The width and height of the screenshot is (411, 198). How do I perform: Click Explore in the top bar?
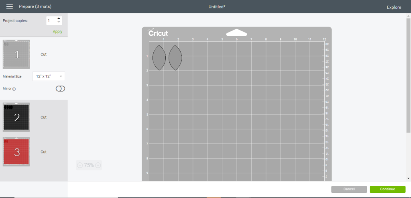click(x=394, y=7)
